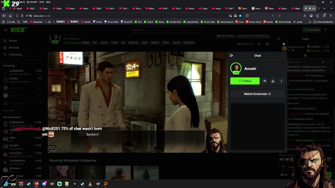Open Firefox from the taskbar
Viewport: 335px width, 188px height.
click(x=36, y=184)
